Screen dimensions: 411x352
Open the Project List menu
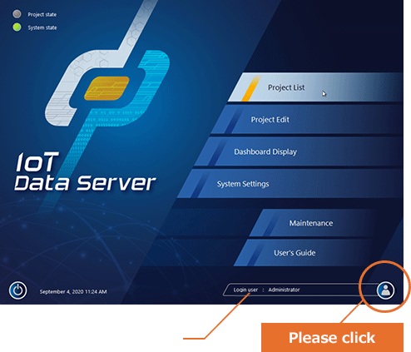tap(315, 87)
